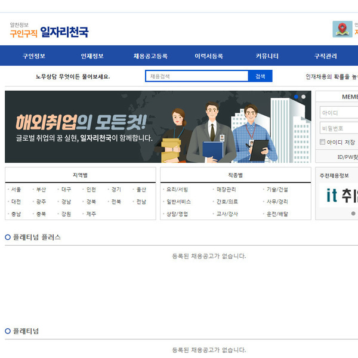Viewport: 358px width, 358px height.
Task: Click the 채용검색 search input field
Action: coord(197,76)
